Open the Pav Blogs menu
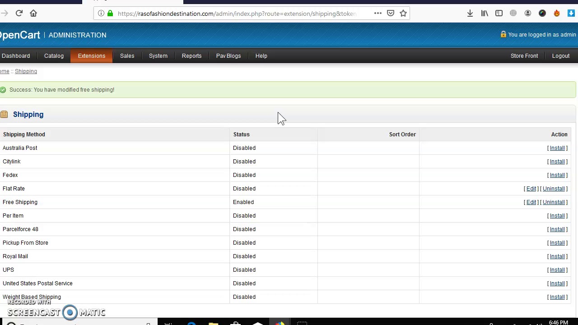The image size is (578, 325). 228,56
